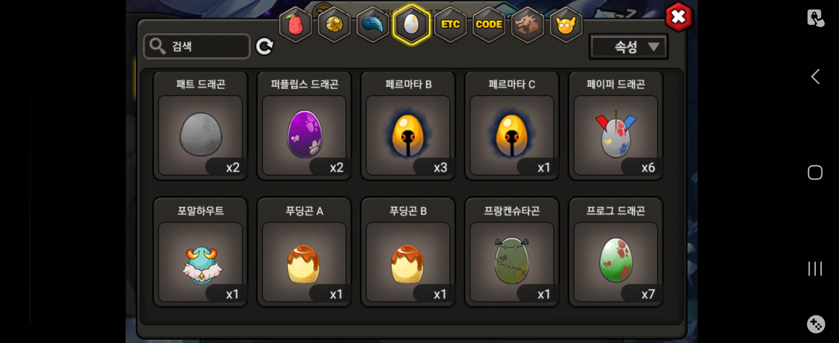Open the yellow cat mask tab
Screen dimensions: 839x343
566,25
